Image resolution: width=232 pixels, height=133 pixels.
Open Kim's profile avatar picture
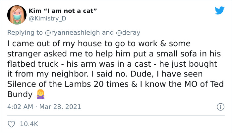click(x=17, y=15)
